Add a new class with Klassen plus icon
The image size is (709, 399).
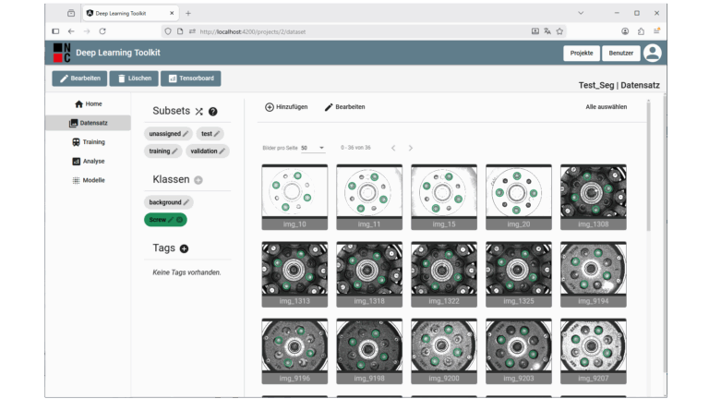tap(198, 180)
